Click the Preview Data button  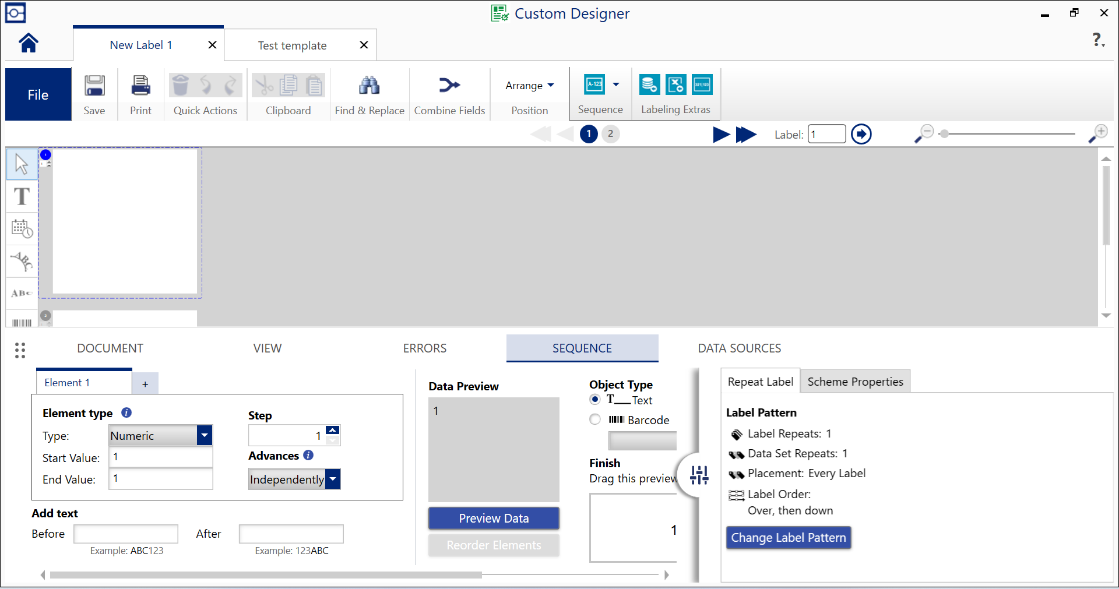click(x=494, y=518)
